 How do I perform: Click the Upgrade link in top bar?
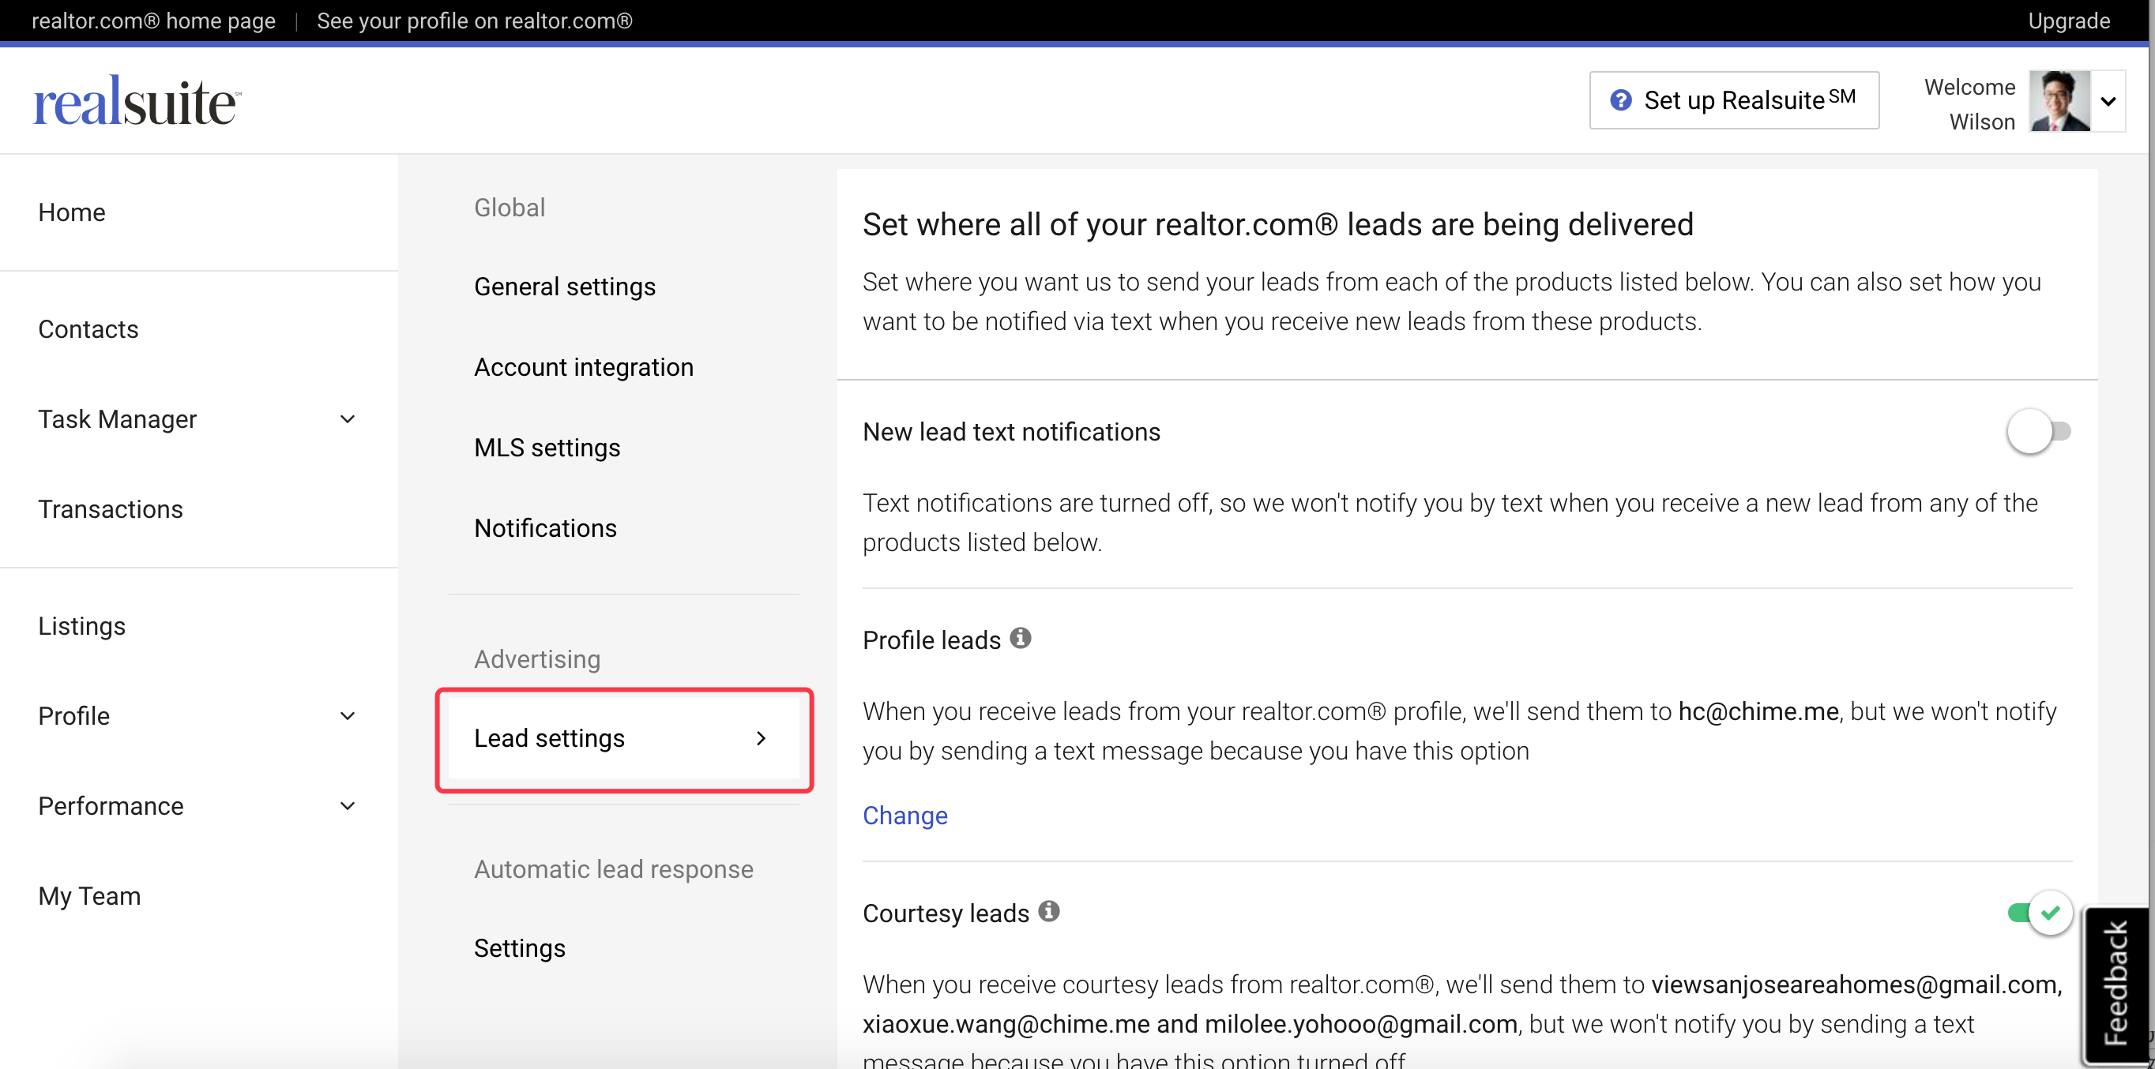pyautogui.click(x=2068, y=20)
